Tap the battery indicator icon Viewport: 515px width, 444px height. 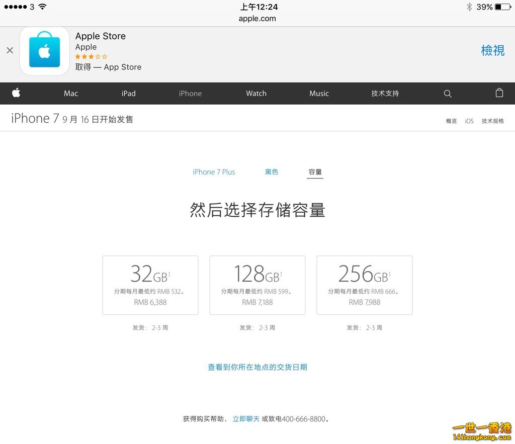pos(502,7)
